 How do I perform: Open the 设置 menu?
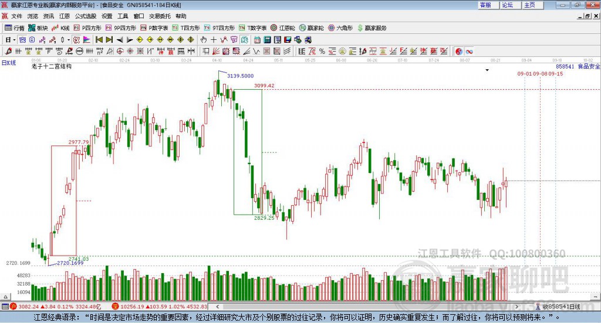pos(107,16)
